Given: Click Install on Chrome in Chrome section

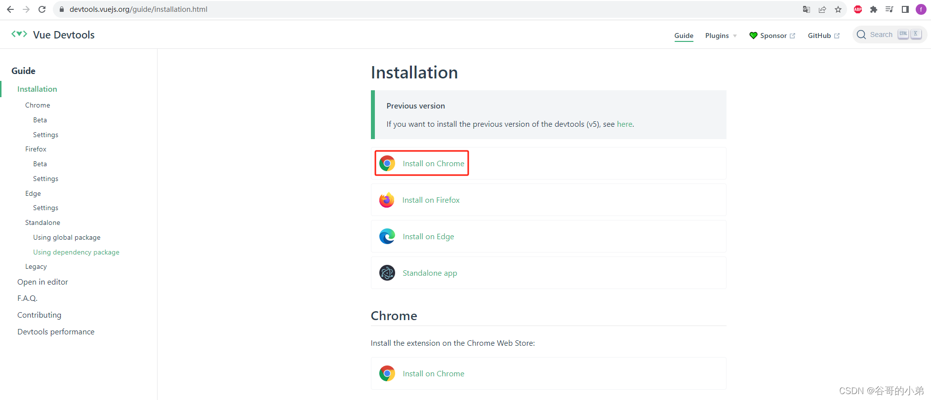Looking at the screenshot, I should click(433, 373).
